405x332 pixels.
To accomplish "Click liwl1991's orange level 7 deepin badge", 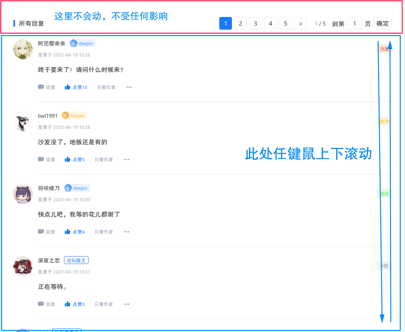I will (73, 115).
